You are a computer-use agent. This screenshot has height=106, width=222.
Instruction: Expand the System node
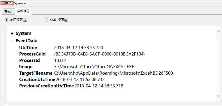pos(12,33)
